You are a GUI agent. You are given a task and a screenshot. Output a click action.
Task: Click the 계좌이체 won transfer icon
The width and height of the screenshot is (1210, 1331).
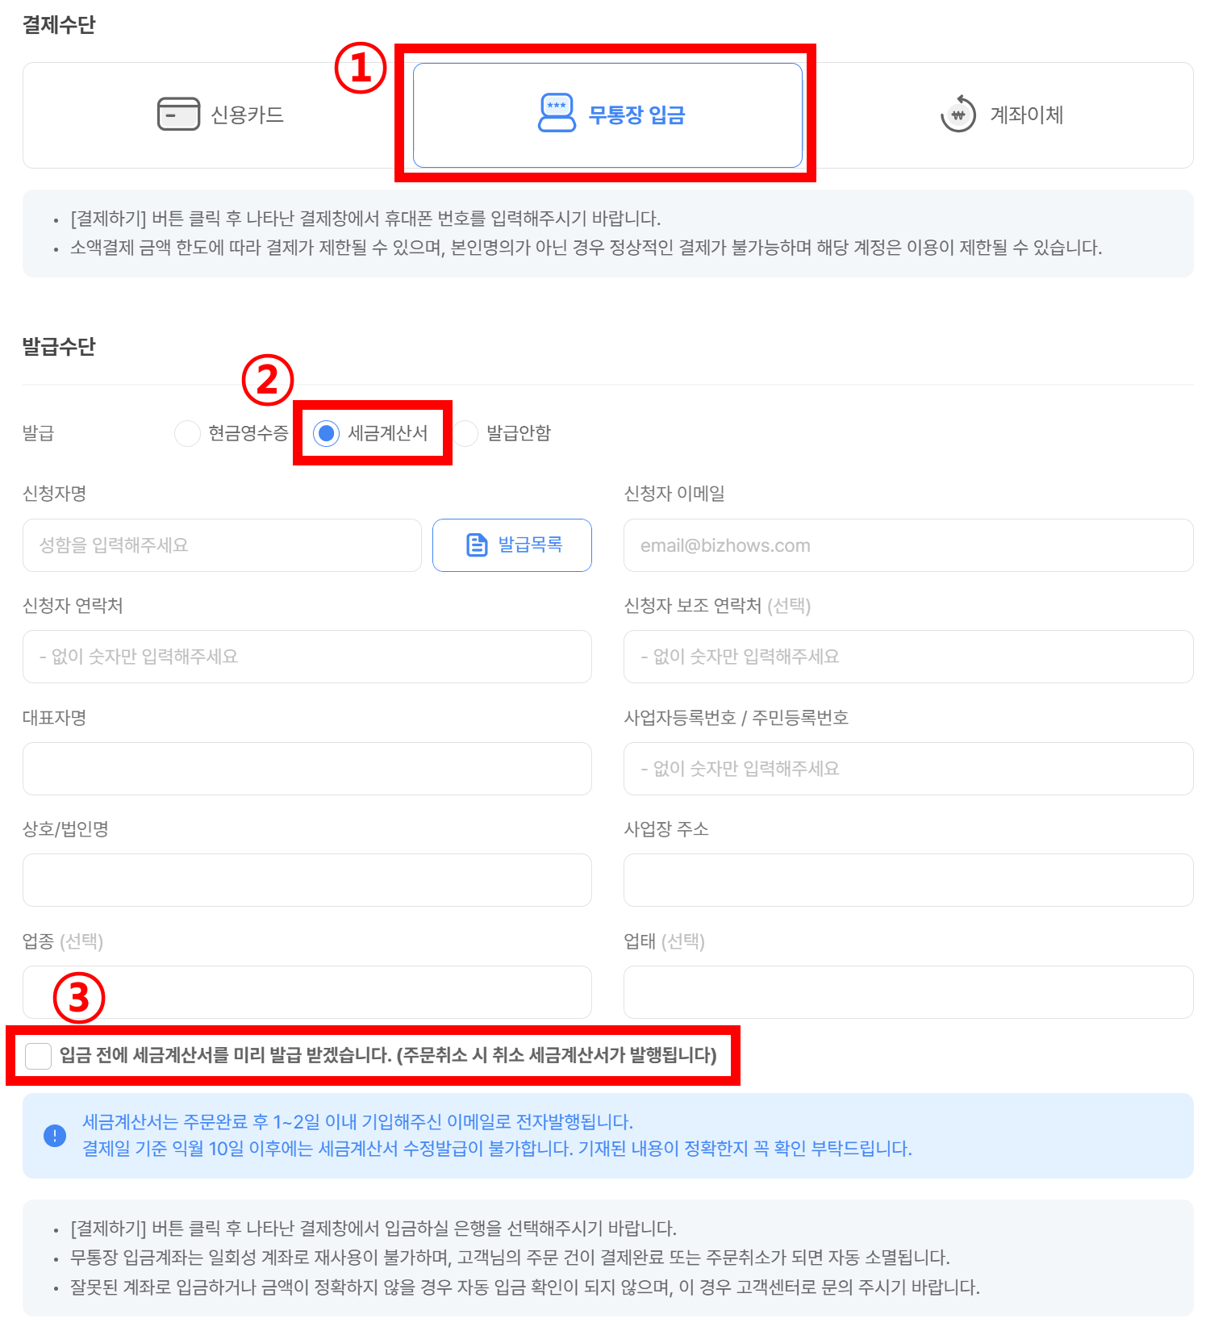point(958,114)
